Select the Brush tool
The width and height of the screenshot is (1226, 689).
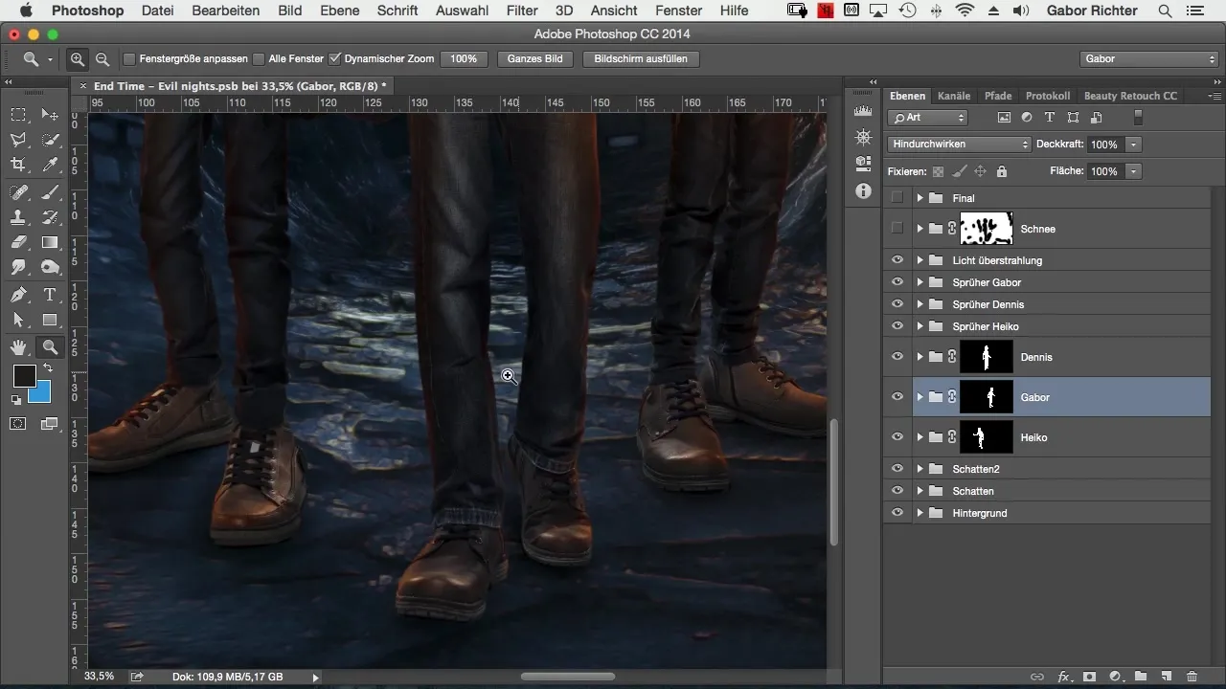click(x=51, y=192)
